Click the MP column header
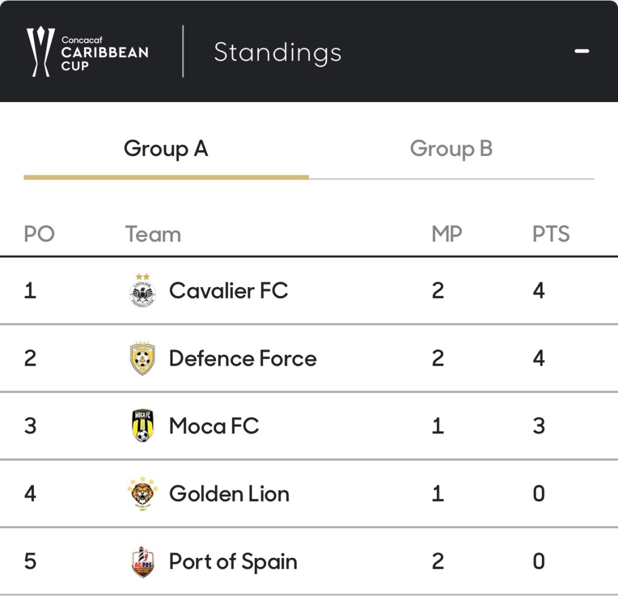Screen dimensions: 618x596 (447, 235)
